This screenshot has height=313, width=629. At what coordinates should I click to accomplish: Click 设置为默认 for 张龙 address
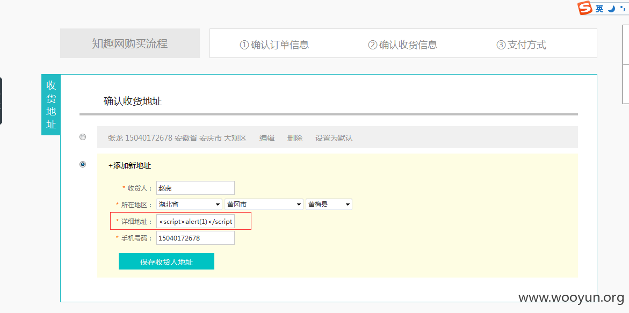pos(334,139)
